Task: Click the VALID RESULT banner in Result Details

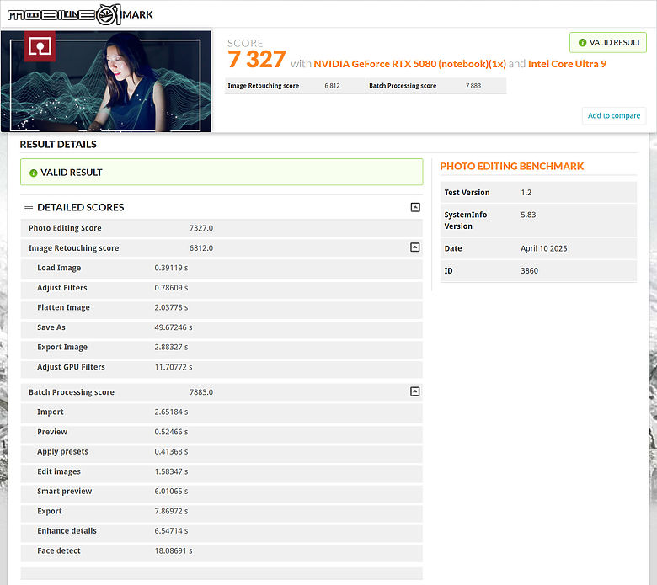Action: 222,172
